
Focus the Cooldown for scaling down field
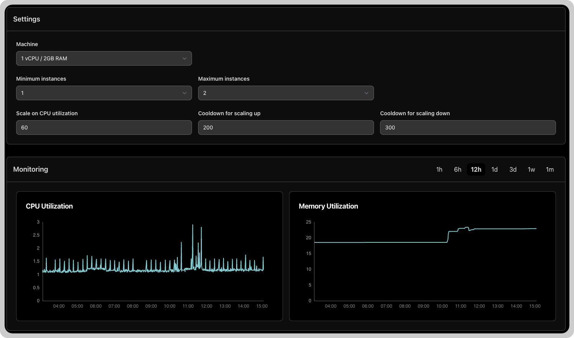pyautogui.click(x=468, y=128)
